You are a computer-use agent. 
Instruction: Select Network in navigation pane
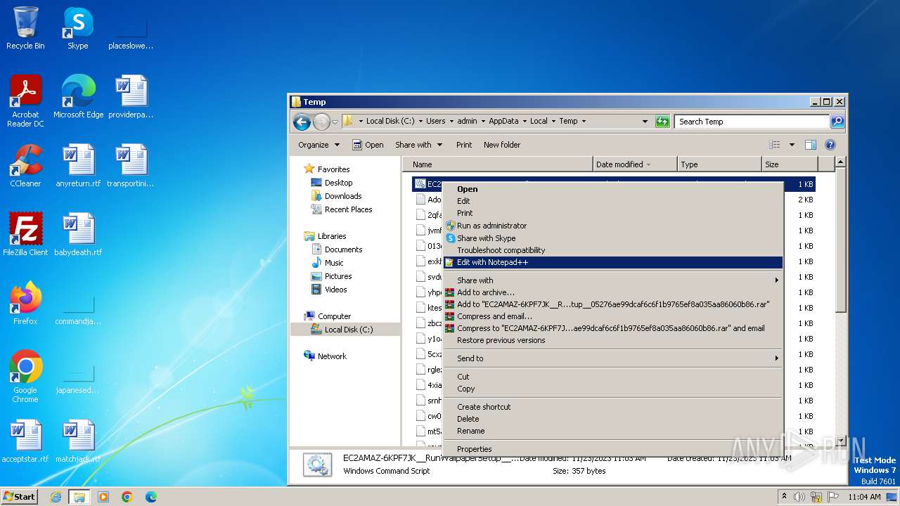point(332,356)
